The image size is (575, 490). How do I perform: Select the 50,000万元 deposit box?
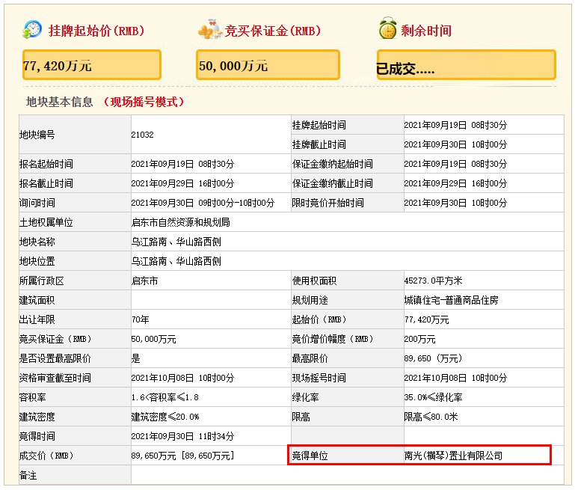pyautogui.click(x=268, y=65)
